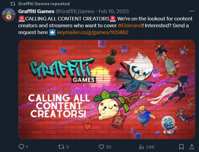Click the 1.6K views count
Screen dimensions: 199x152
(150, 147)
